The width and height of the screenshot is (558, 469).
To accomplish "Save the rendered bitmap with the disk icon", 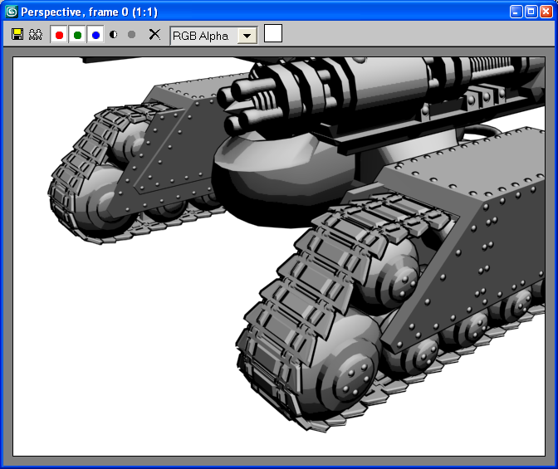I will click(17, 35).
